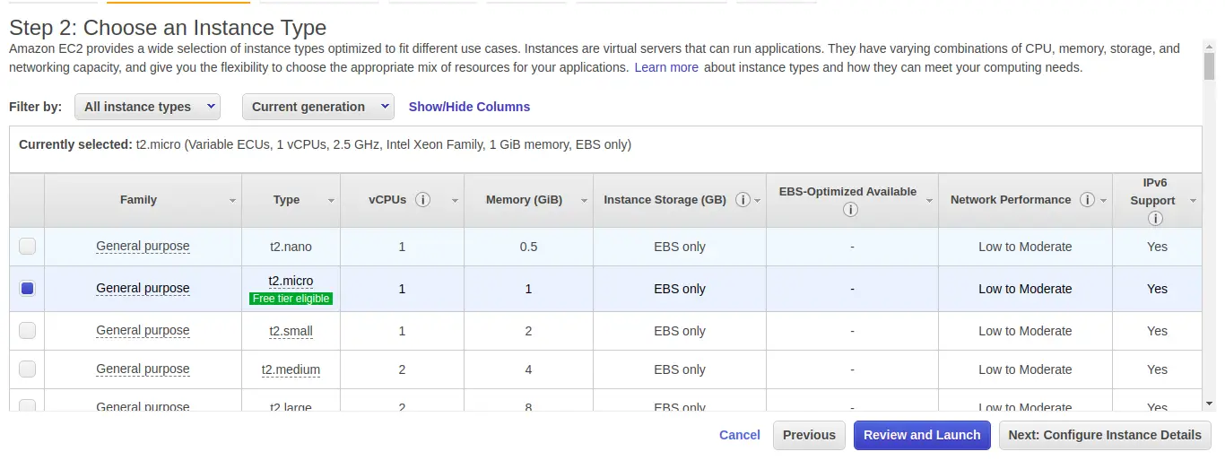Open Instance Storage column sort arrow
This screenshot has height=469, width=1225.
point(758,201)
